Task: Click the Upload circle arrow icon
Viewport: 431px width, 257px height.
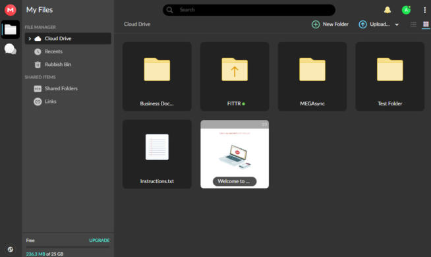Action: (362, 24)
